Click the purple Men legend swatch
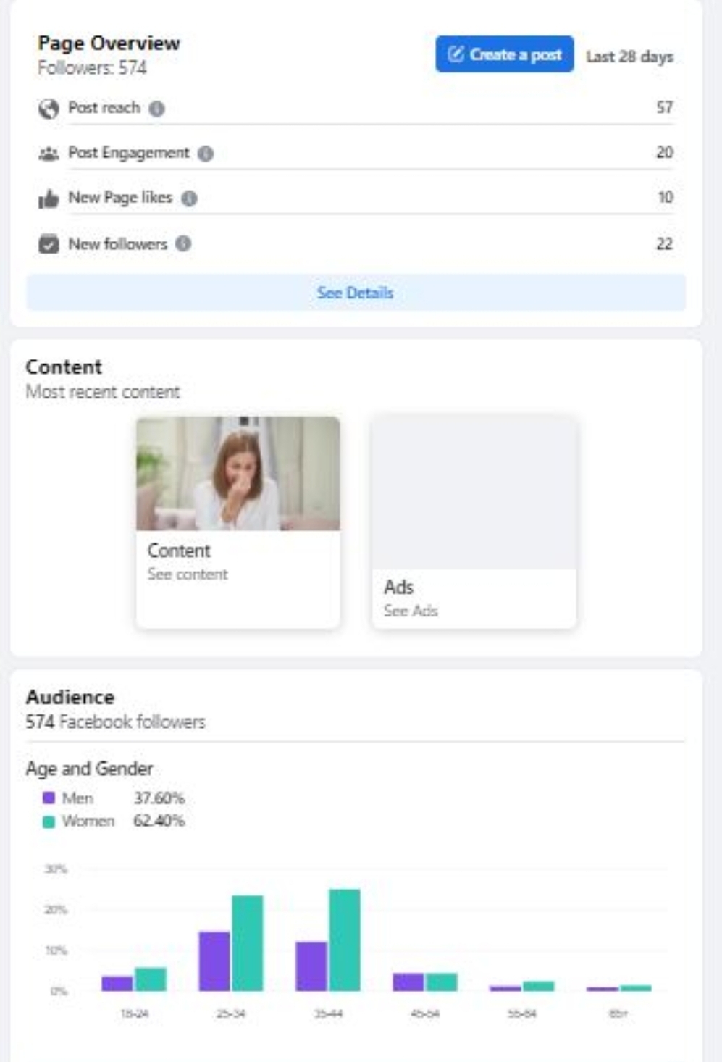Viewport: 722px width, 1062px height. point(49,798)
